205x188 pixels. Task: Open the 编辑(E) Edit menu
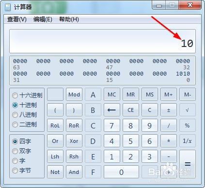pos(43,19)
